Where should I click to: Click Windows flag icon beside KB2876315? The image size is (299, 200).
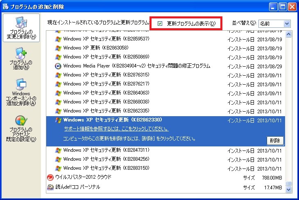pyautogui.click(x=58, y=75)
